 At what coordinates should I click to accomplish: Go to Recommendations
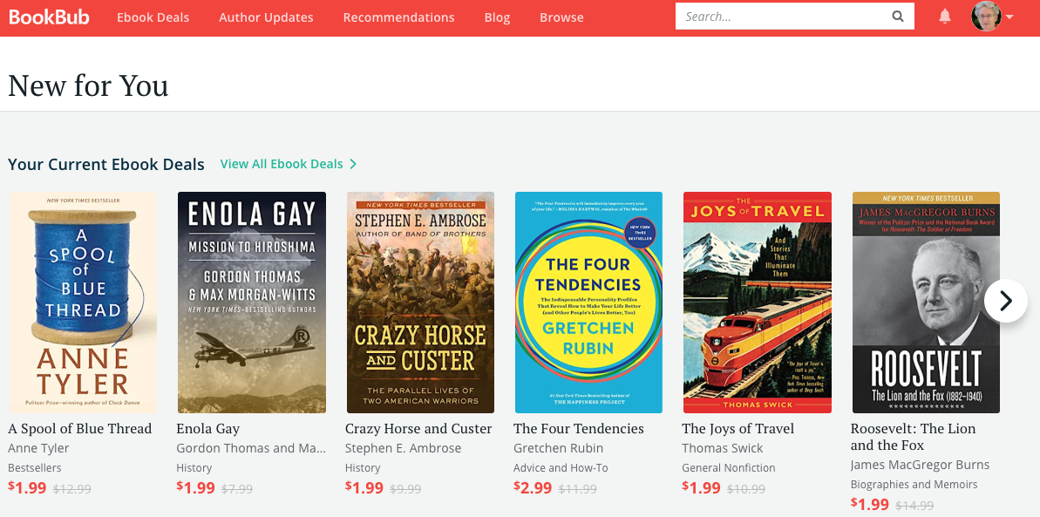tap(398, 17)
